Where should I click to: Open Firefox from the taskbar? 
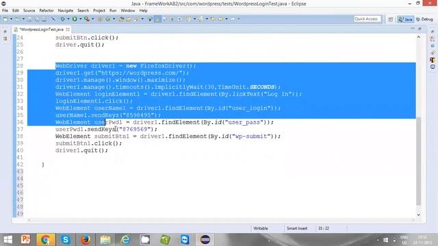click(86, 240)
